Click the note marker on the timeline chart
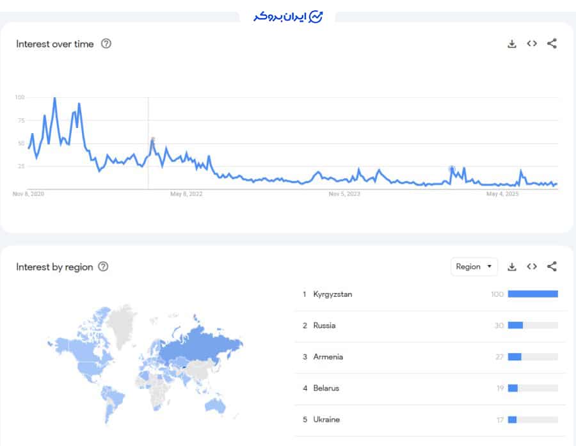The height and width of the screenshot is (446, 576). click(x=152, y=139)
